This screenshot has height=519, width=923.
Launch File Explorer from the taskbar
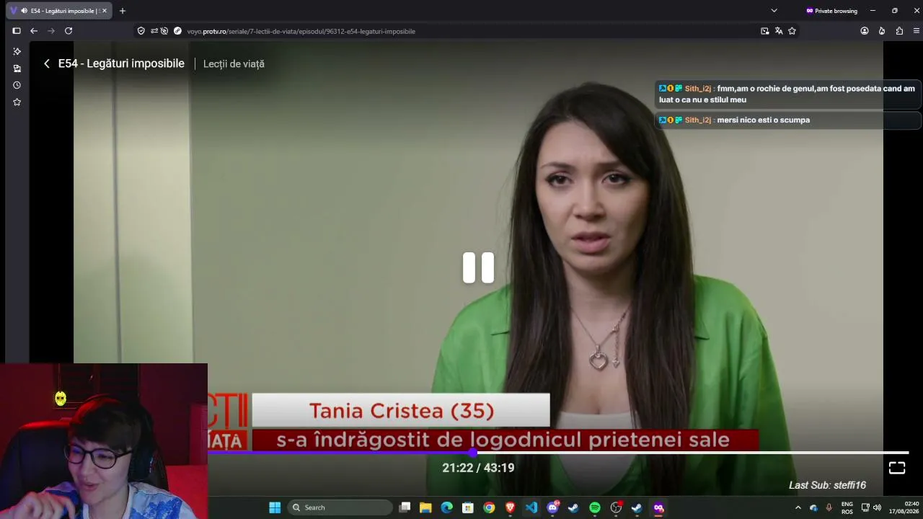pos(425,507)
